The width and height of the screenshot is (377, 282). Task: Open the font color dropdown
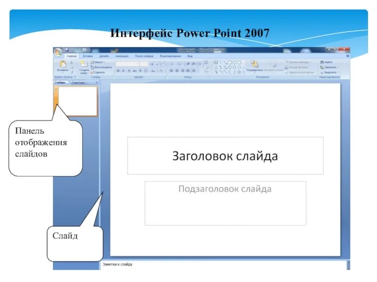(x=162, y=71)
